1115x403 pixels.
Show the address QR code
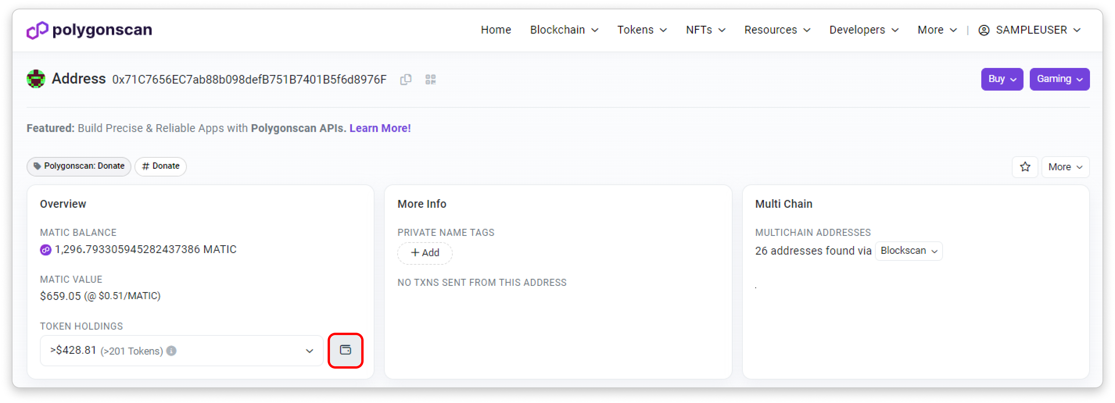(x=430, y=80)
